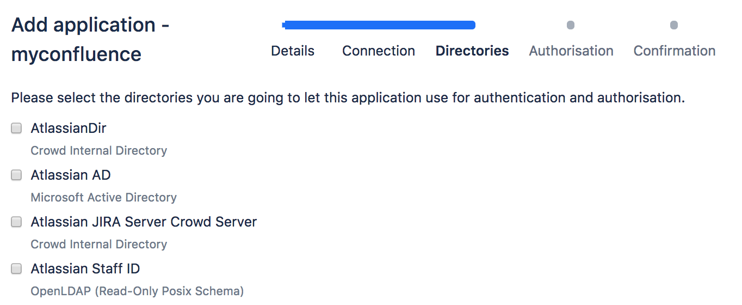Click the Atlassian JIRA Server Crowd Server label
This screenshot has width=742, height=305.
click(144, 222)
